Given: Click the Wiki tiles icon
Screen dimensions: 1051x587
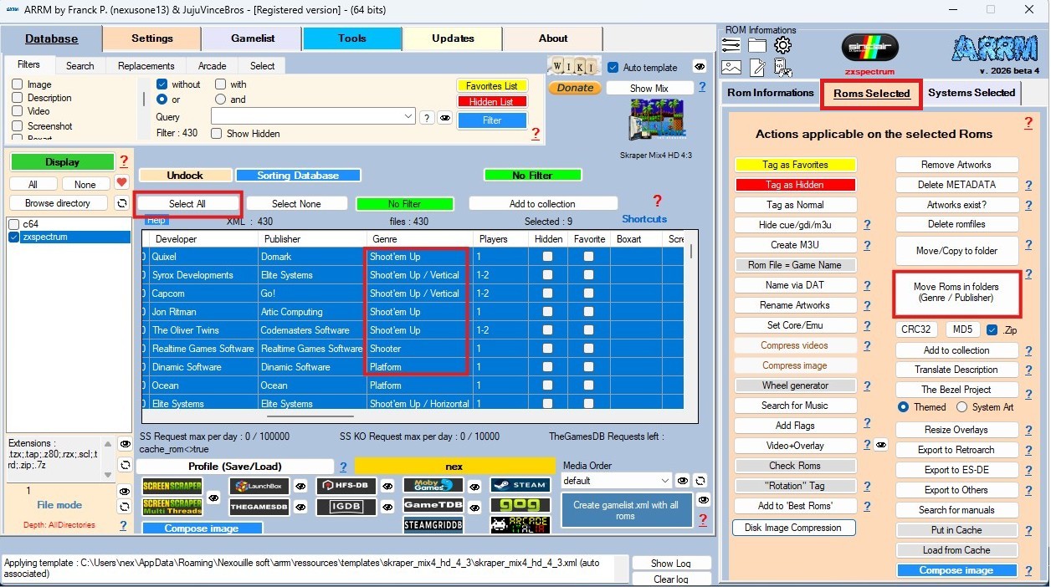Looking at the screenshot, I should click(573, 66).
